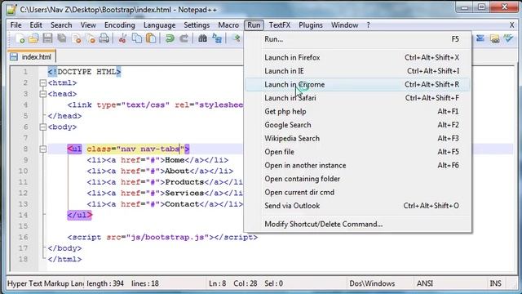Click the Cut scissors icon
This screenshot has width=522, height=294.
[x=122, y=38]
